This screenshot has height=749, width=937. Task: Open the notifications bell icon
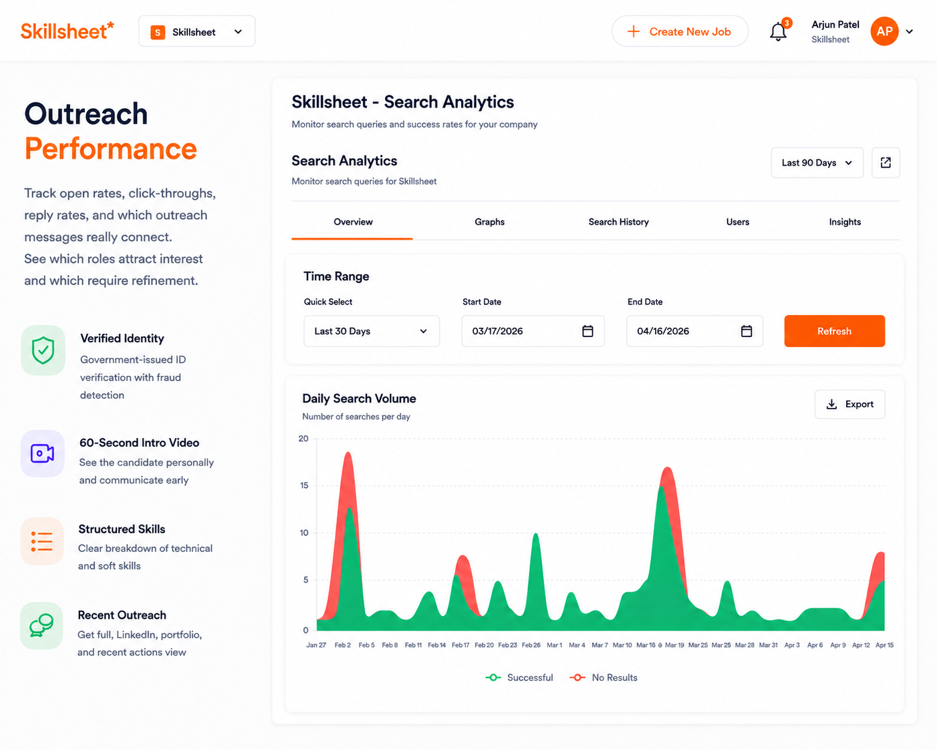778,31
